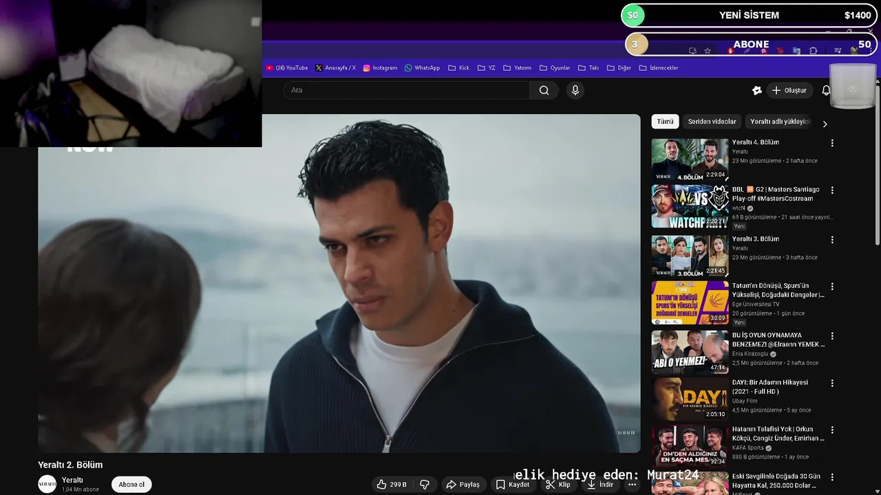The width and height of the screenshot is (881, 495).
Task: Open Hatanın Telafisi Yok video thumbnail
Action: [690, 445]
